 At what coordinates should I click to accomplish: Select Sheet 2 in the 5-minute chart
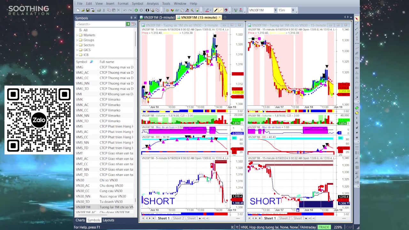178,218
